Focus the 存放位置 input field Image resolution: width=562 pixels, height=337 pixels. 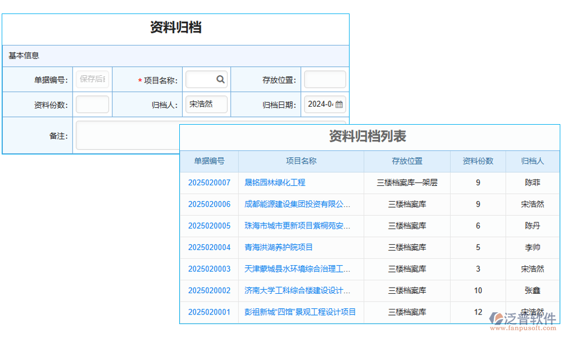click(325, 79)
